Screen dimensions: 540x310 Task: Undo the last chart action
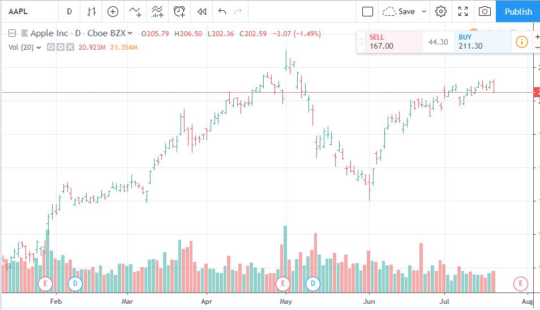pos(222,11)
